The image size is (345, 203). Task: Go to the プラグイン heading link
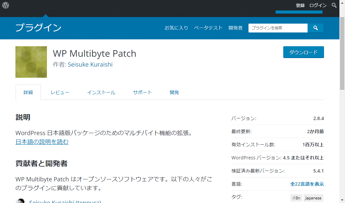(x=38, y=28)
